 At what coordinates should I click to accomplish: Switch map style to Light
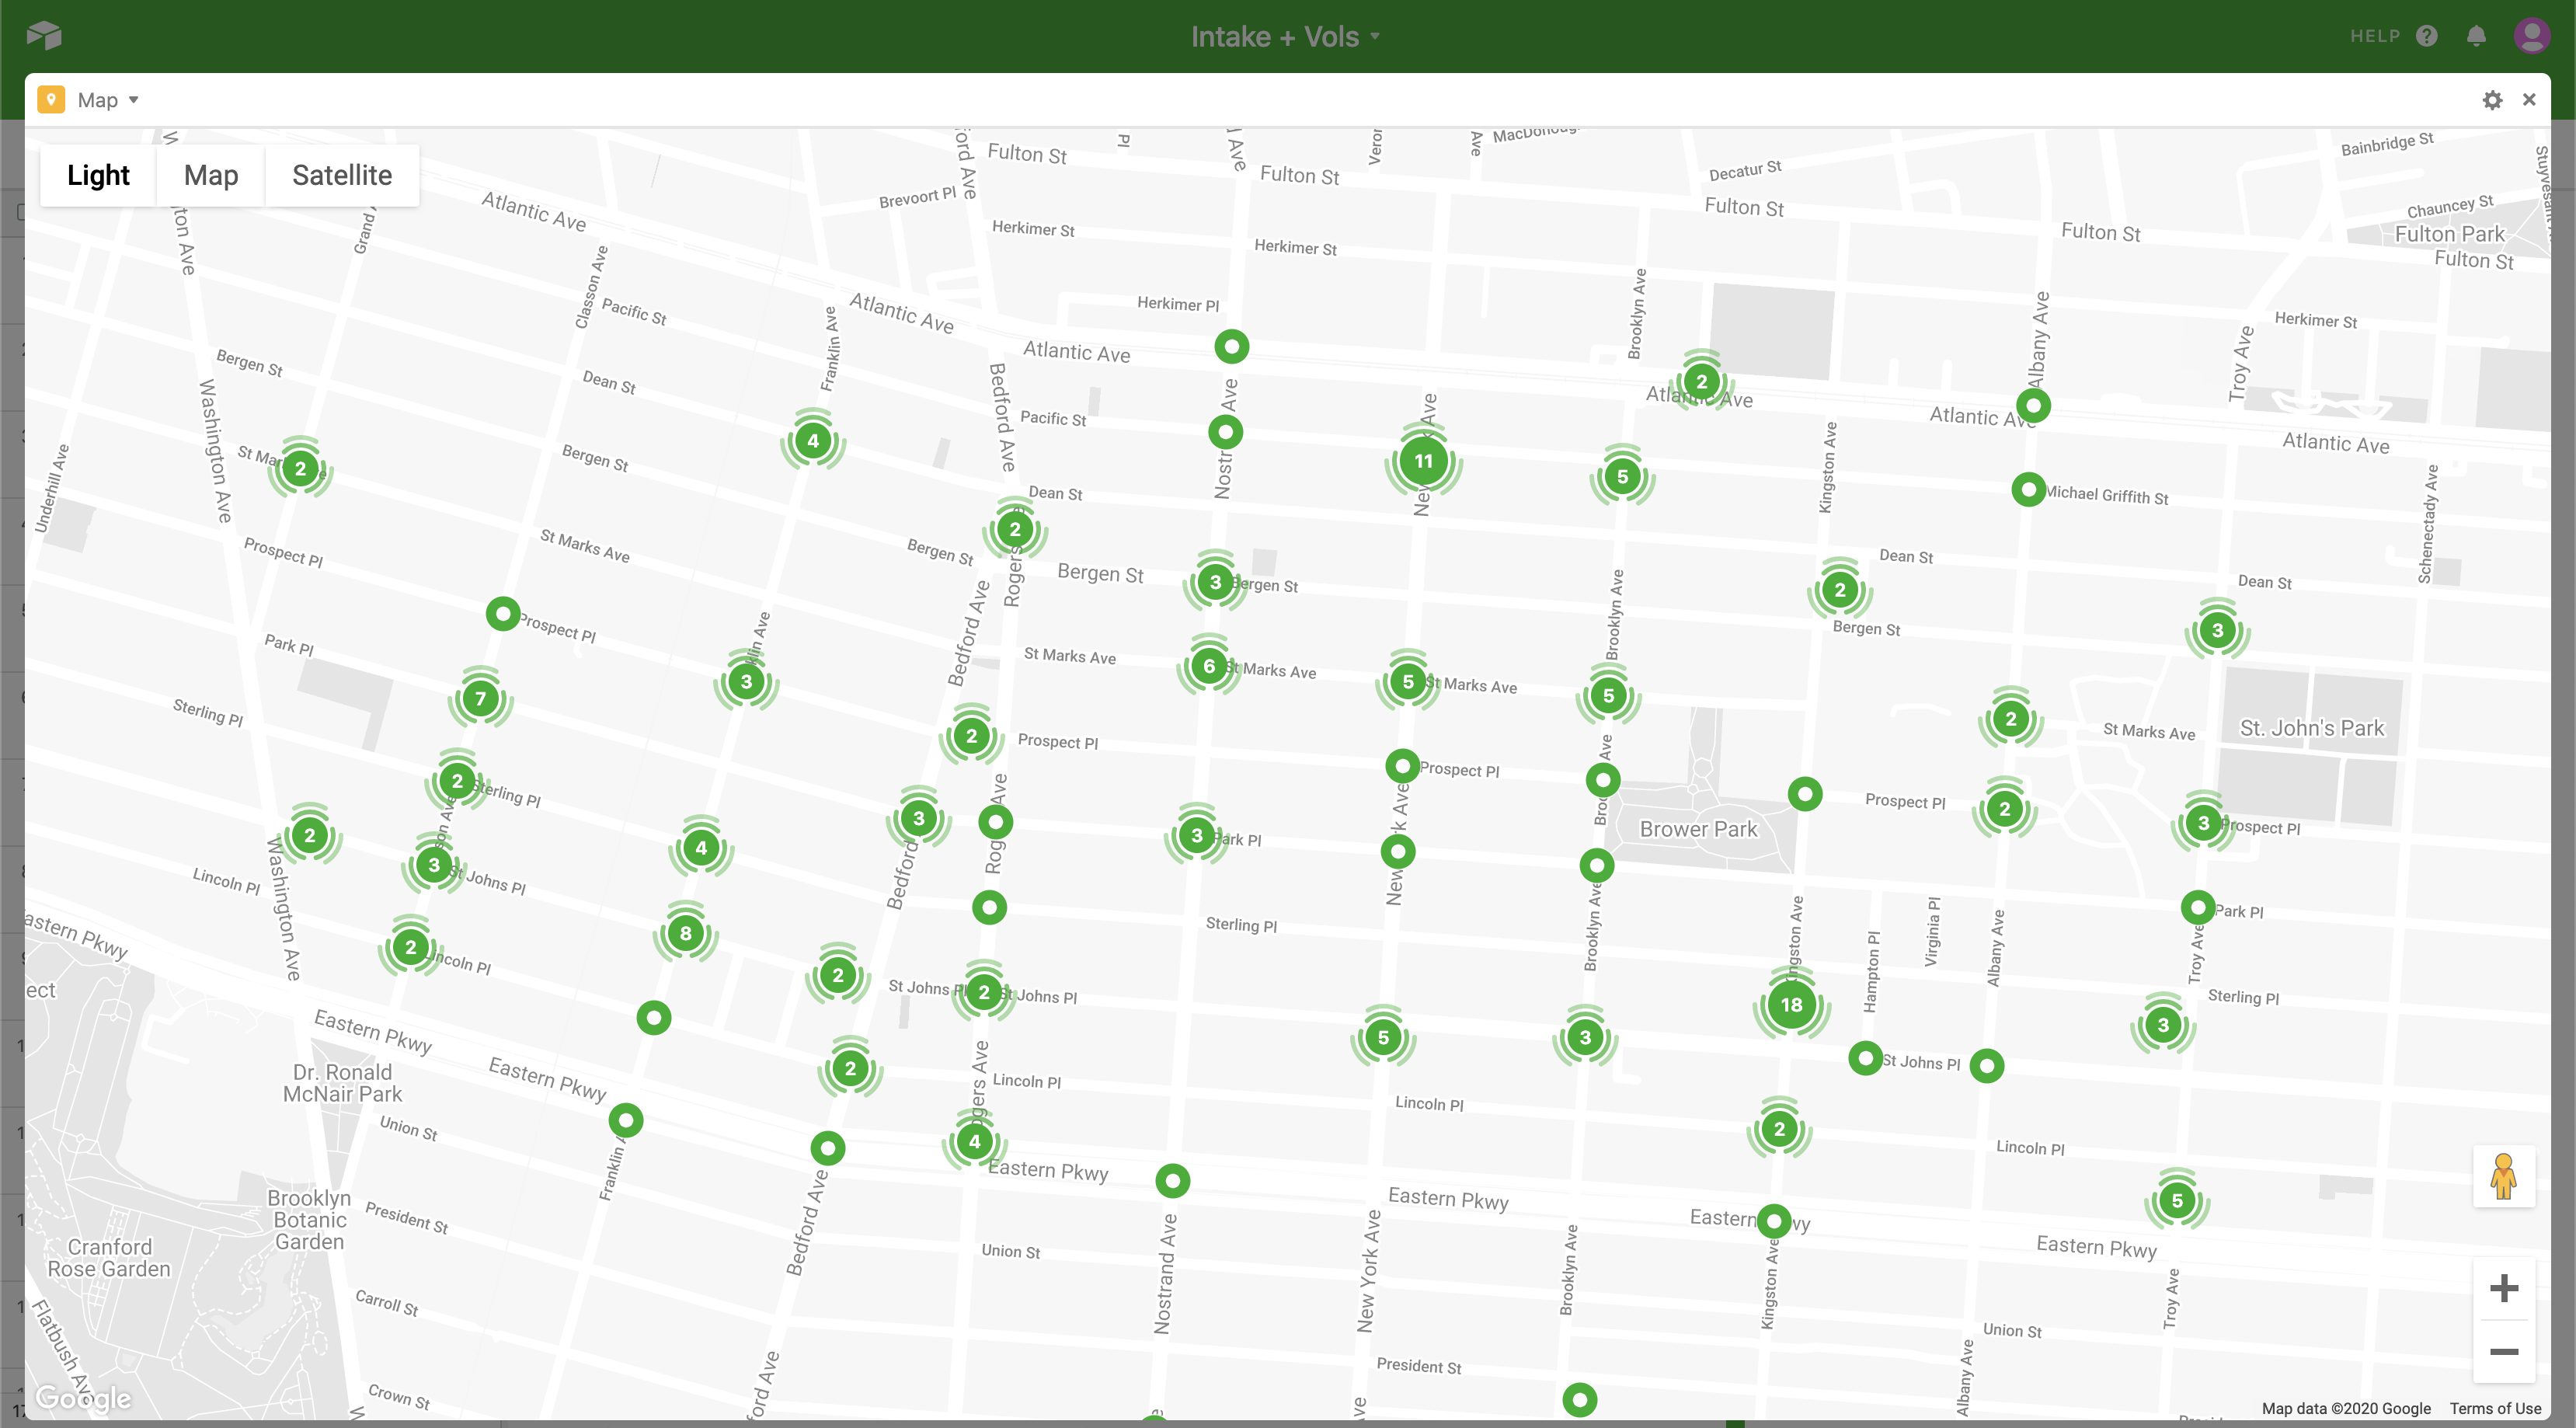point(98,175)
